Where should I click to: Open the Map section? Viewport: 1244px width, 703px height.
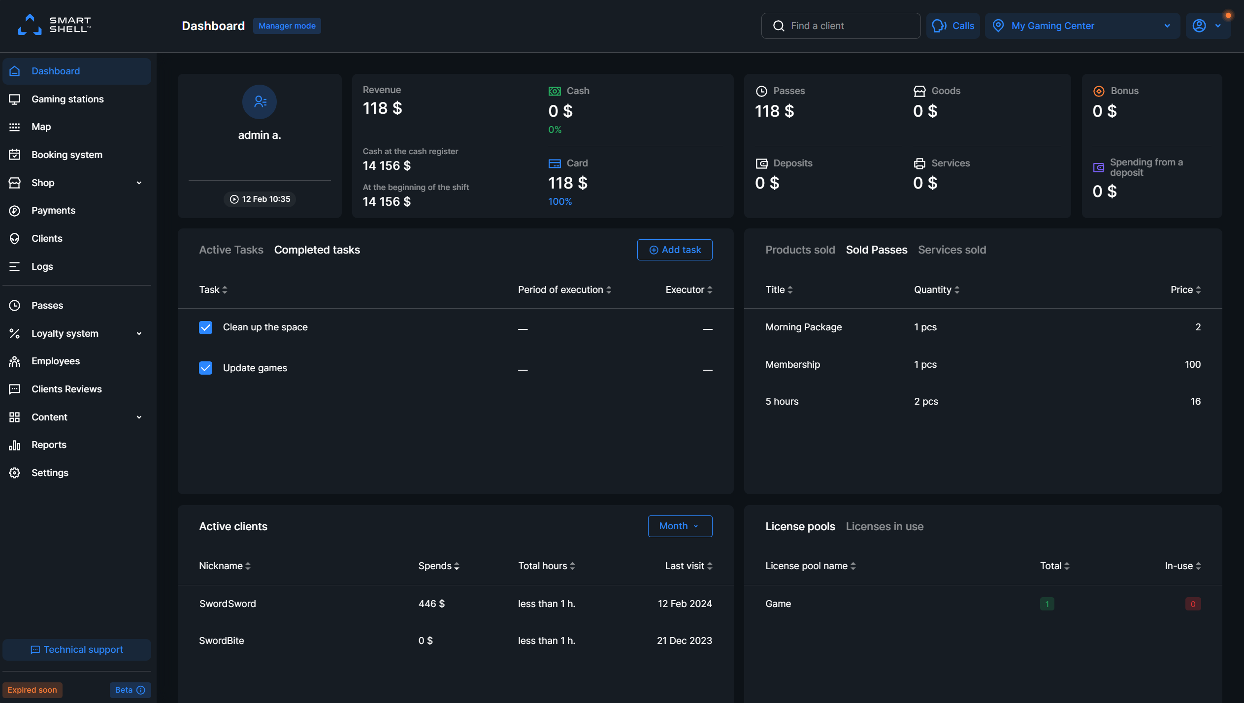tap(41, 127)
